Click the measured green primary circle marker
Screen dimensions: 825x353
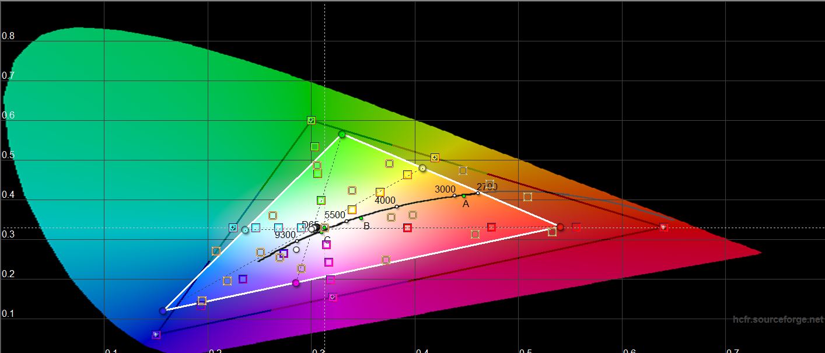pos(342,135)
